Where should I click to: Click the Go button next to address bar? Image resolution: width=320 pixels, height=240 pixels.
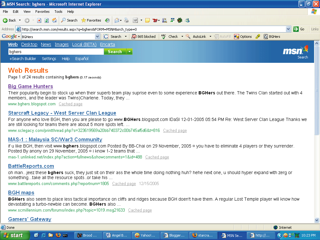[299, 29]
